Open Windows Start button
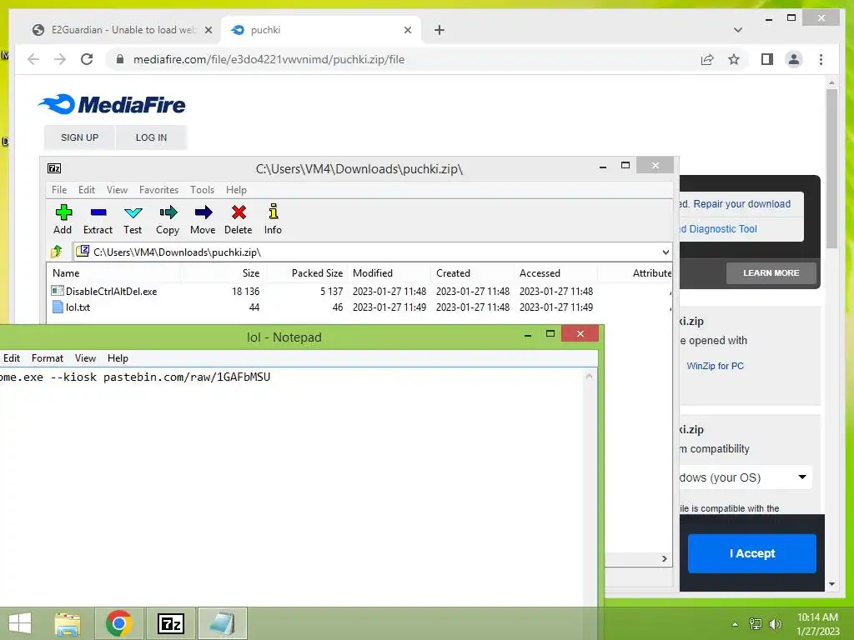The height and width of the screenshot is (640, 854). click(20, 623)
